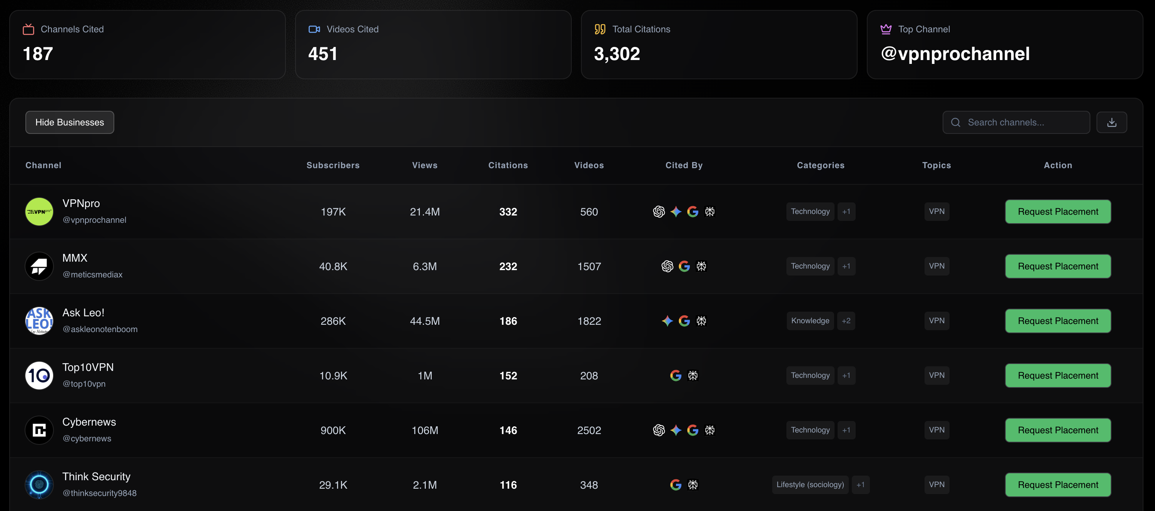
Task: Download the channel list via export icon
Action: click(x=1112, y=122)
